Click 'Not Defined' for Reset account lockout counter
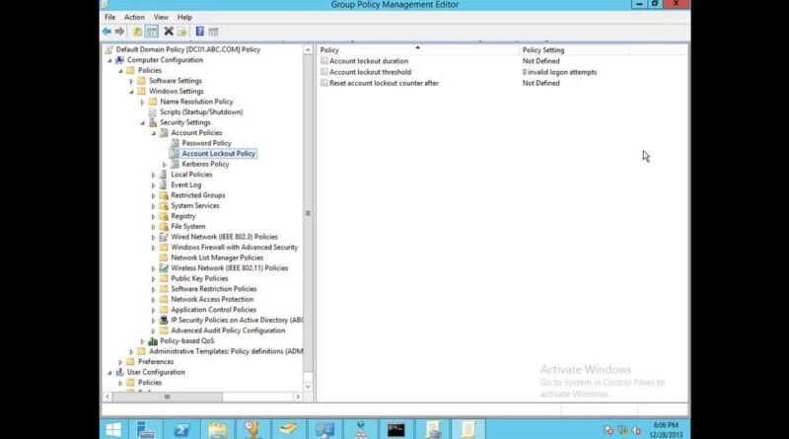 coord(540,83)
